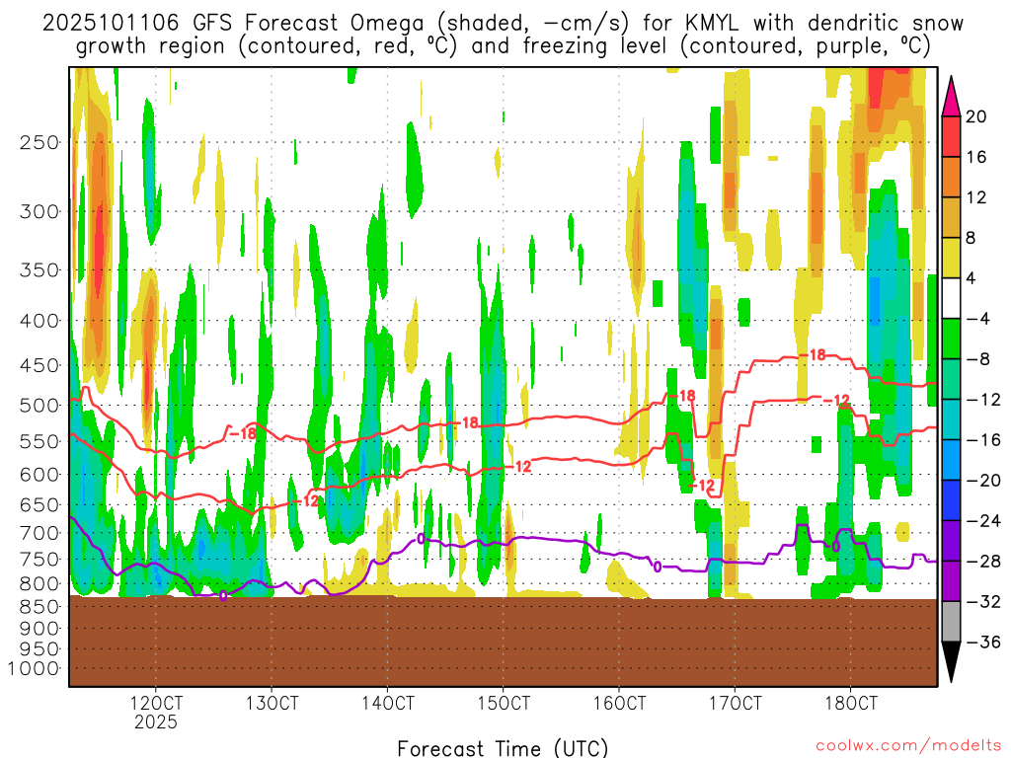The height and width of the screenshot is (758, 1011).
Task: Click the brown below-ground terrain band
Action: (x=503, y=642)
